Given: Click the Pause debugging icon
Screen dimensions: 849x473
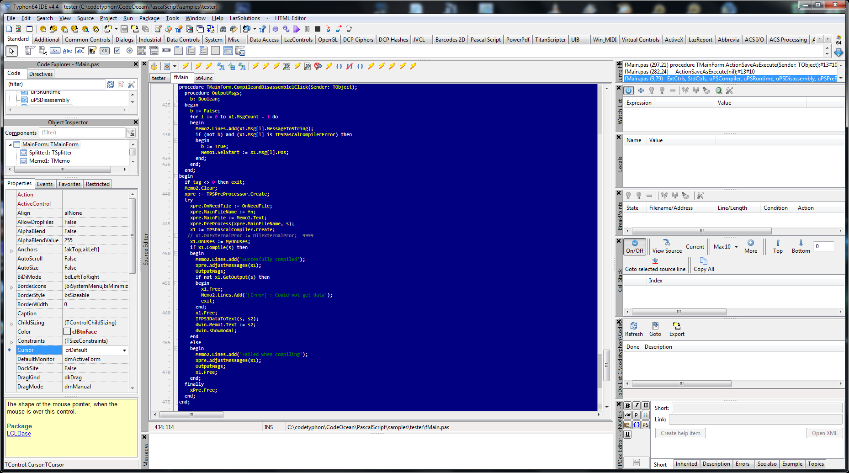Looking at the screenshot, I should click(307, 29).
